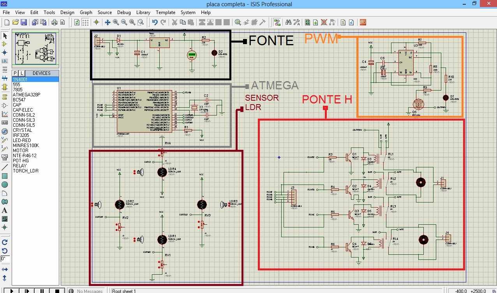
Task: Open property assignment tool wrench icon
Action: click(296, 22)
